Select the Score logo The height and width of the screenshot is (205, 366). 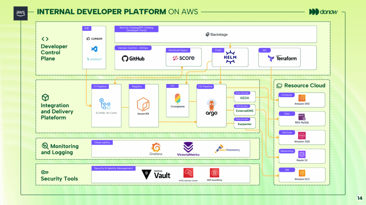tap(183, 58)
